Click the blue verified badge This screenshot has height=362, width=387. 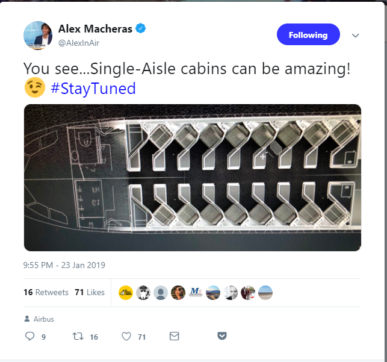[140, 28]
